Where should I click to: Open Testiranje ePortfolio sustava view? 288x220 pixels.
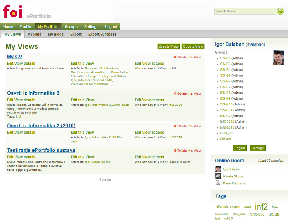[41, 150]
